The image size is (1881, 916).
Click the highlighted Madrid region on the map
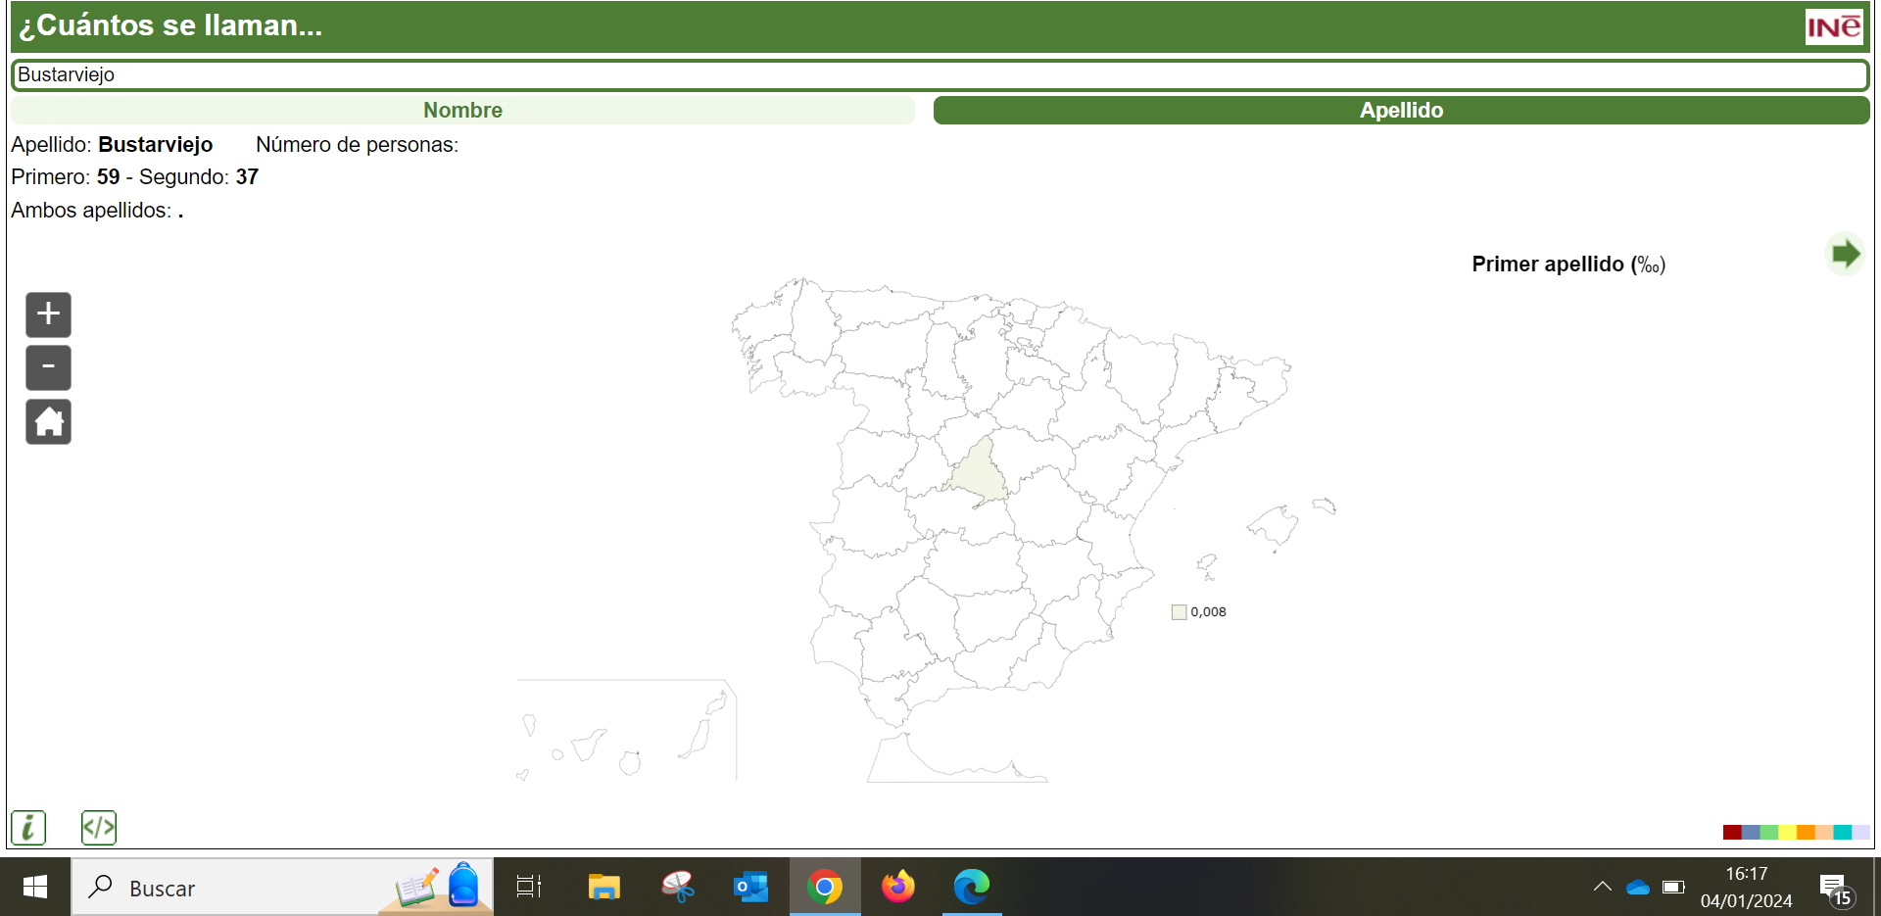click(980, 473)
